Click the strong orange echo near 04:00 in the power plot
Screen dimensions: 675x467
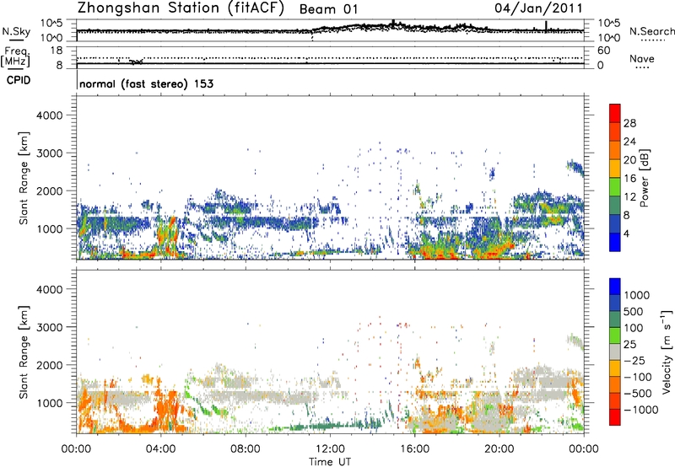point(167,235)
